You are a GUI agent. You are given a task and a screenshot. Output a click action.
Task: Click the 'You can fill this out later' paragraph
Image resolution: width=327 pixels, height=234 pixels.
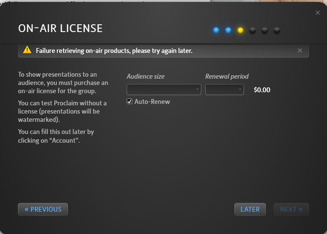[x=56, y=136]
